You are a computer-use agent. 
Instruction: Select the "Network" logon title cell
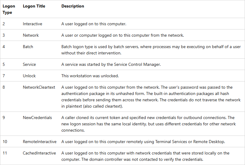click(x=31, y=35)
